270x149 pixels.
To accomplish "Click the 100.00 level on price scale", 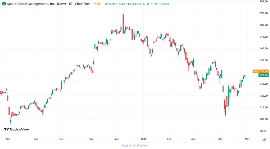I will tap(264, 119).
